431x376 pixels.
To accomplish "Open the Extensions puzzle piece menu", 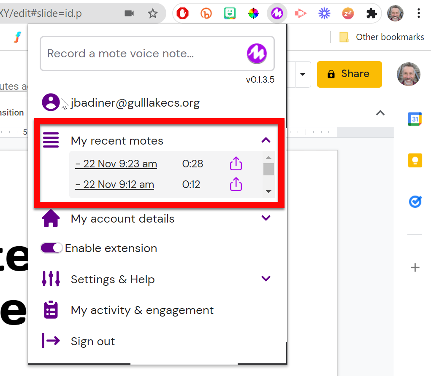I will click(371, 13).
